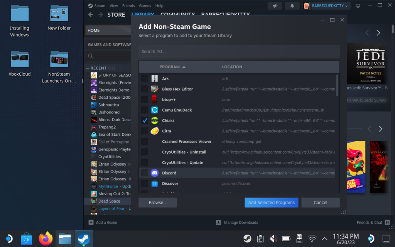
Task: Click the Search list input field
Action: [x=239, y=52]
